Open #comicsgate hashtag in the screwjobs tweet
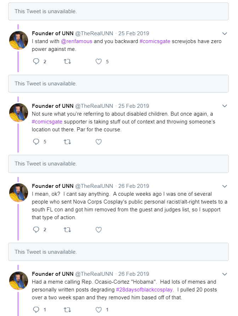Image resolution: width=238 pixels, height=316 pixels. [x=155, y=41]
